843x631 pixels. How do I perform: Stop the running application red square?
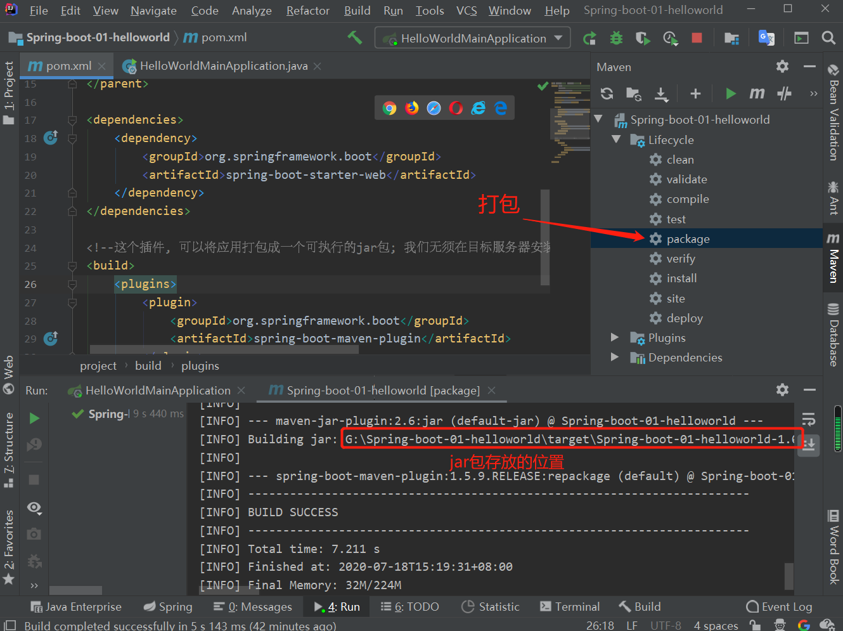(x=697, y=38)
